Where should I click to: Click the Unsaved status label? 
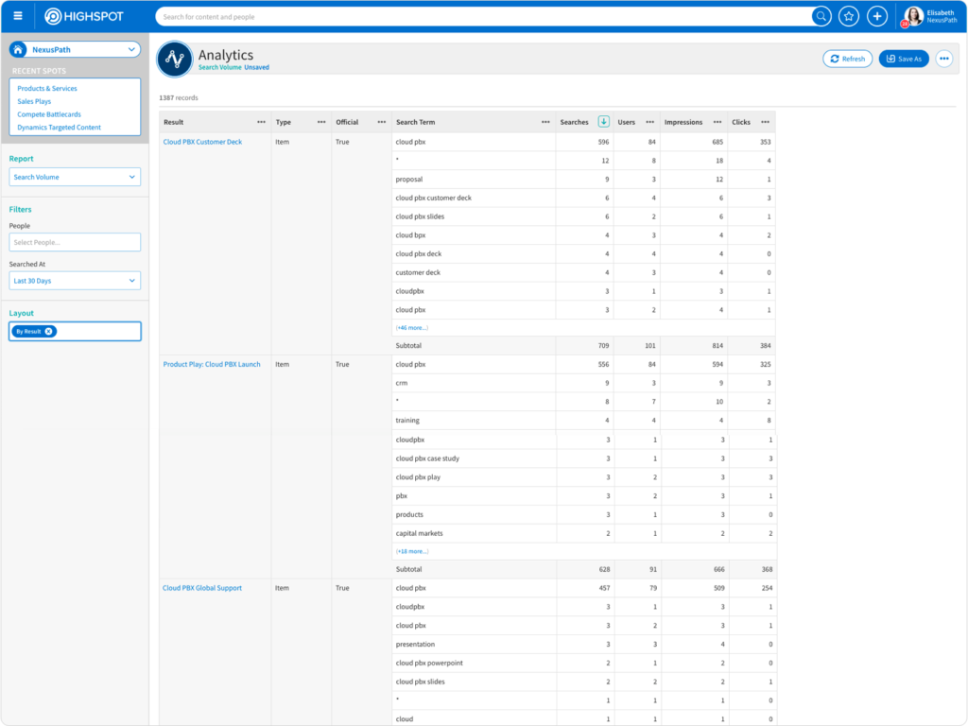click(257, 67)
